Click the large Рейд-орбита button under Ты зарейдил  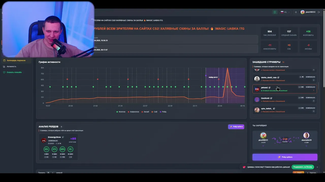(285, 157)
